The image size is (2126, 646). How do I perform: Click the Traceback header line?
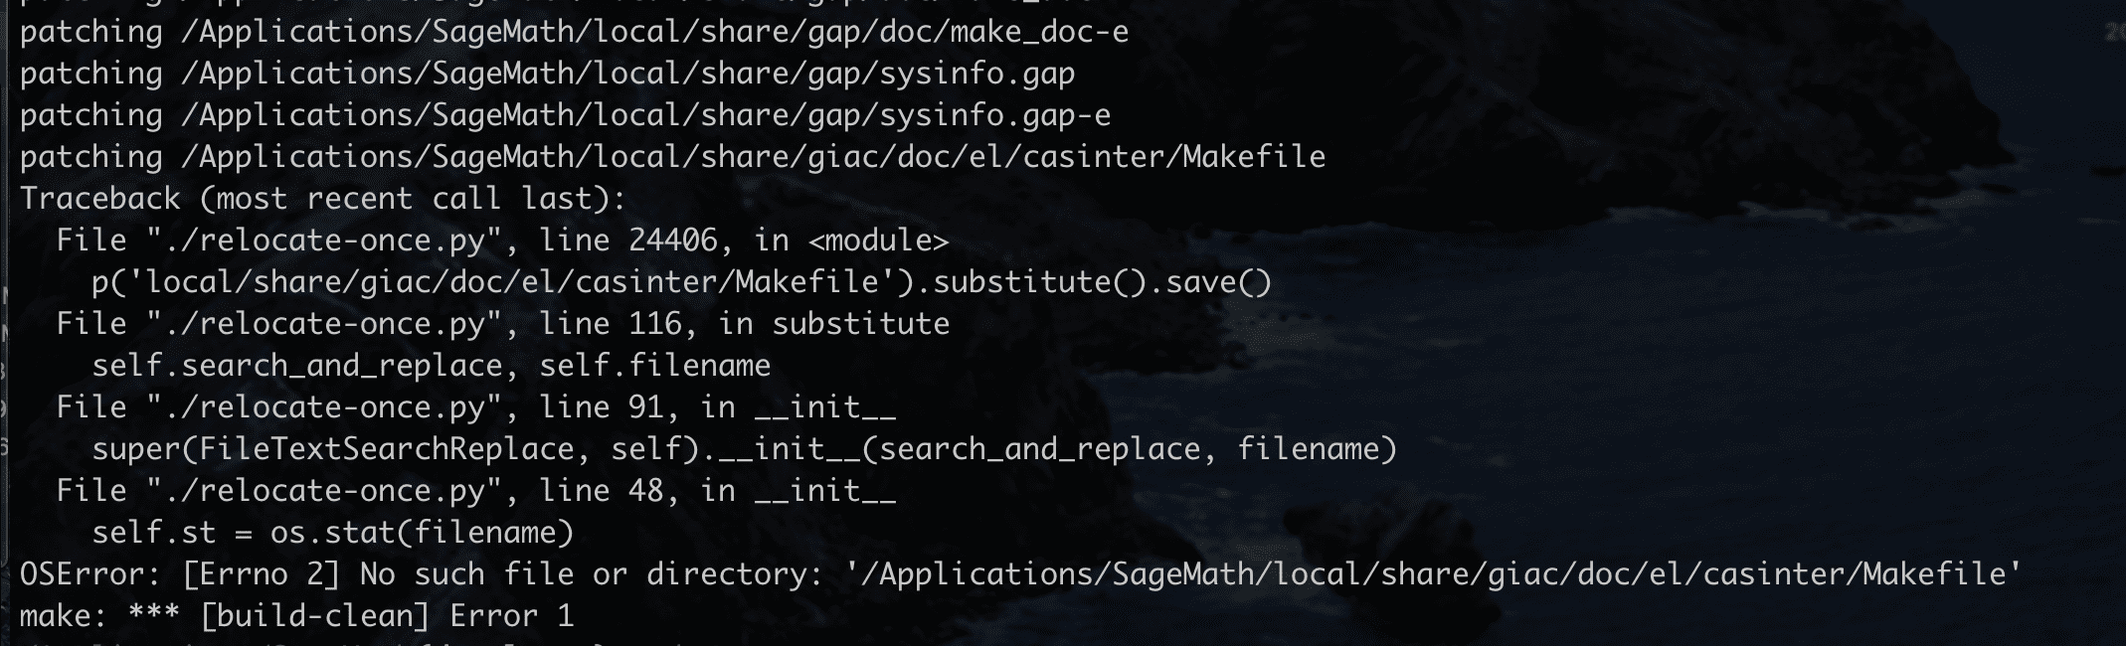tap(323, 199)
